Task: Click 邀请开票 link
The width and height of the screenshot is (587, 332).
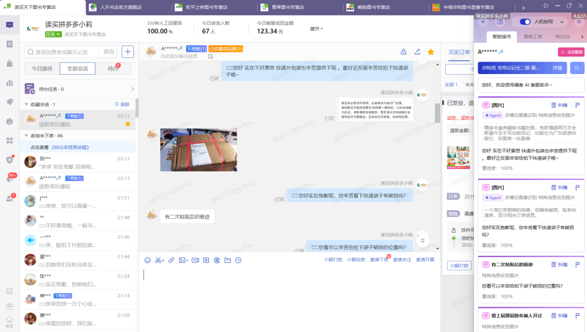Action: click(425, 260)
